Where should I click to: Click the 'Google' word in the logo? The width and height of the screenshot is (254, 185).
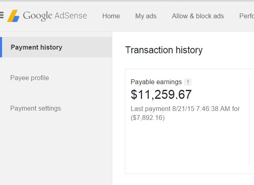pos(38,16)
